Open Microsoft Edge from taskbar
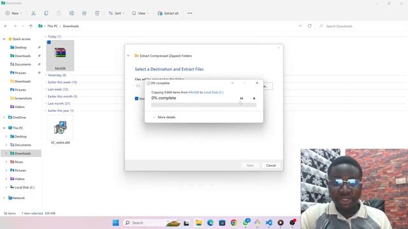Image resolution: width=408 pixels, height=229 pixels. [x=210, y=223]
